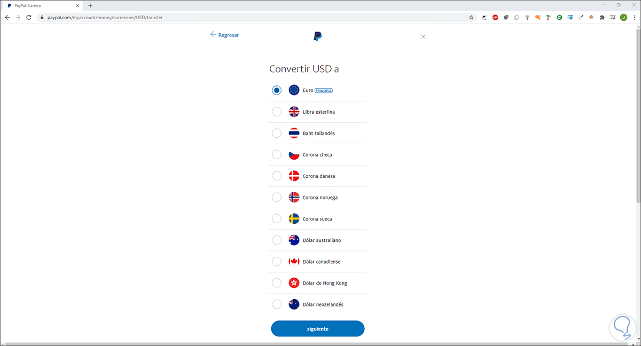The image size is (641, 346).
Task: Click the Denmark flag icon
Action: pyautogui.click(x=294, y=176)
